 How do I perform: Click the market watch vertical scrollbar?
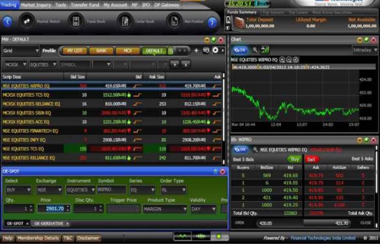(223, 119)
